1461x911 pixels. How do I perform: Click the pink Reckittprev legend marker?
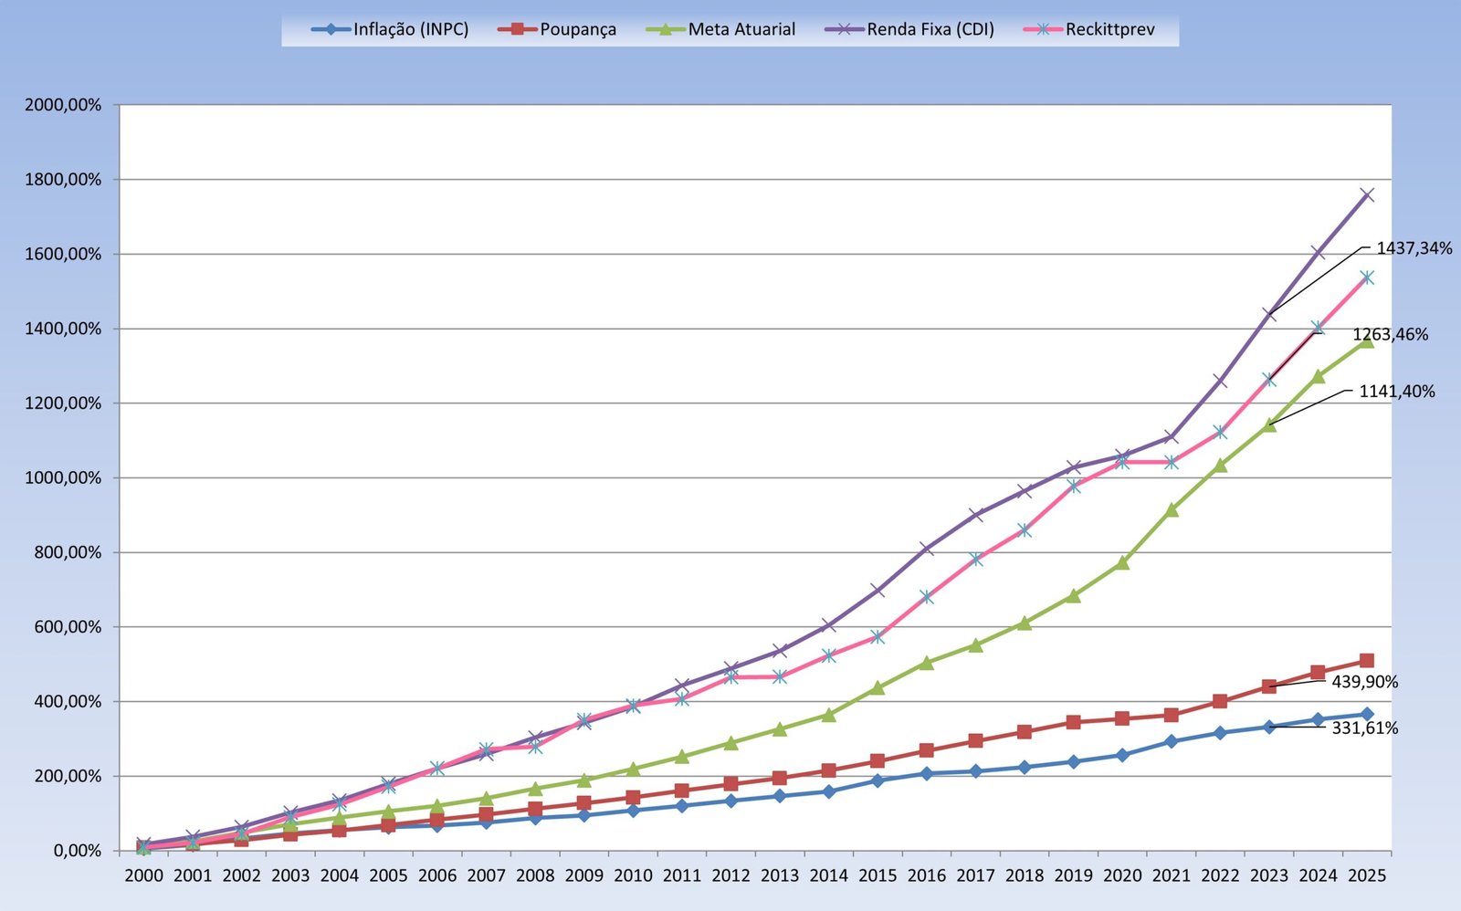click(x=1043, y=29)
